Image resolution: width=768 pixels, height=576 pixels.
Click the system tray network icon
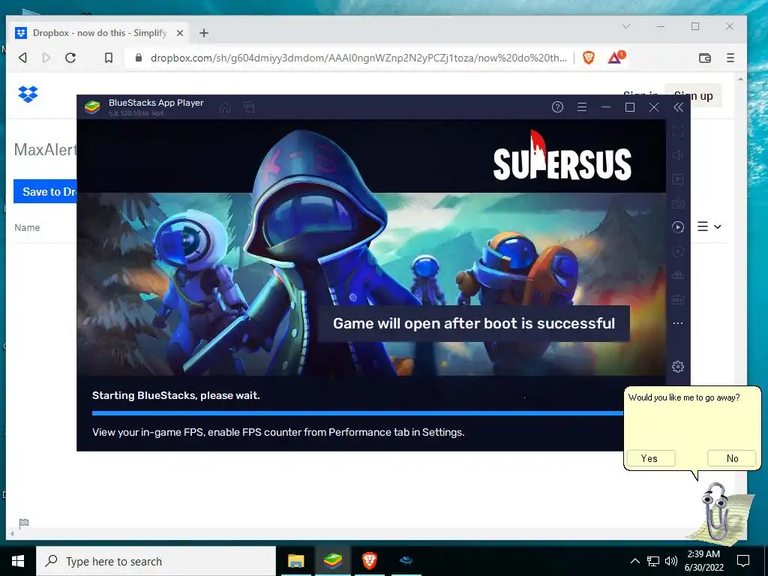click(653, 561)
